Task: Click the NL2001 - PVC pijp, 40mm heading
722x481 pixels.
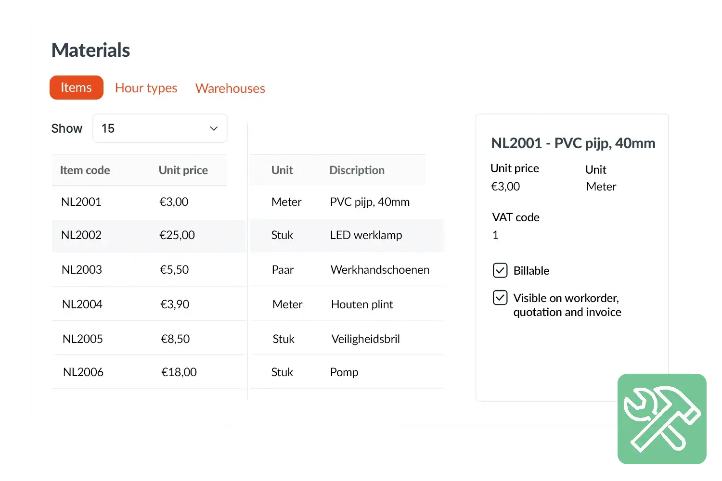Action: (x=573, y=143)
